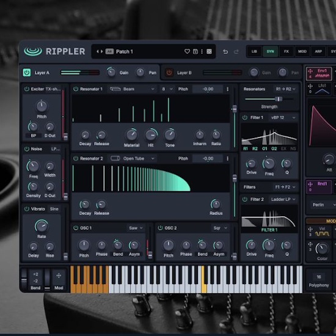The height and width of the screenshot is (336, 336).
Task: Open the Ladder LP filter type dropdown
Action: [x=283, y=200]
